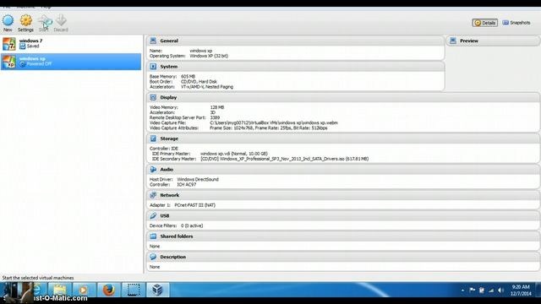Click the "Start the selected virtual machines" status text

tap(38, 278)
